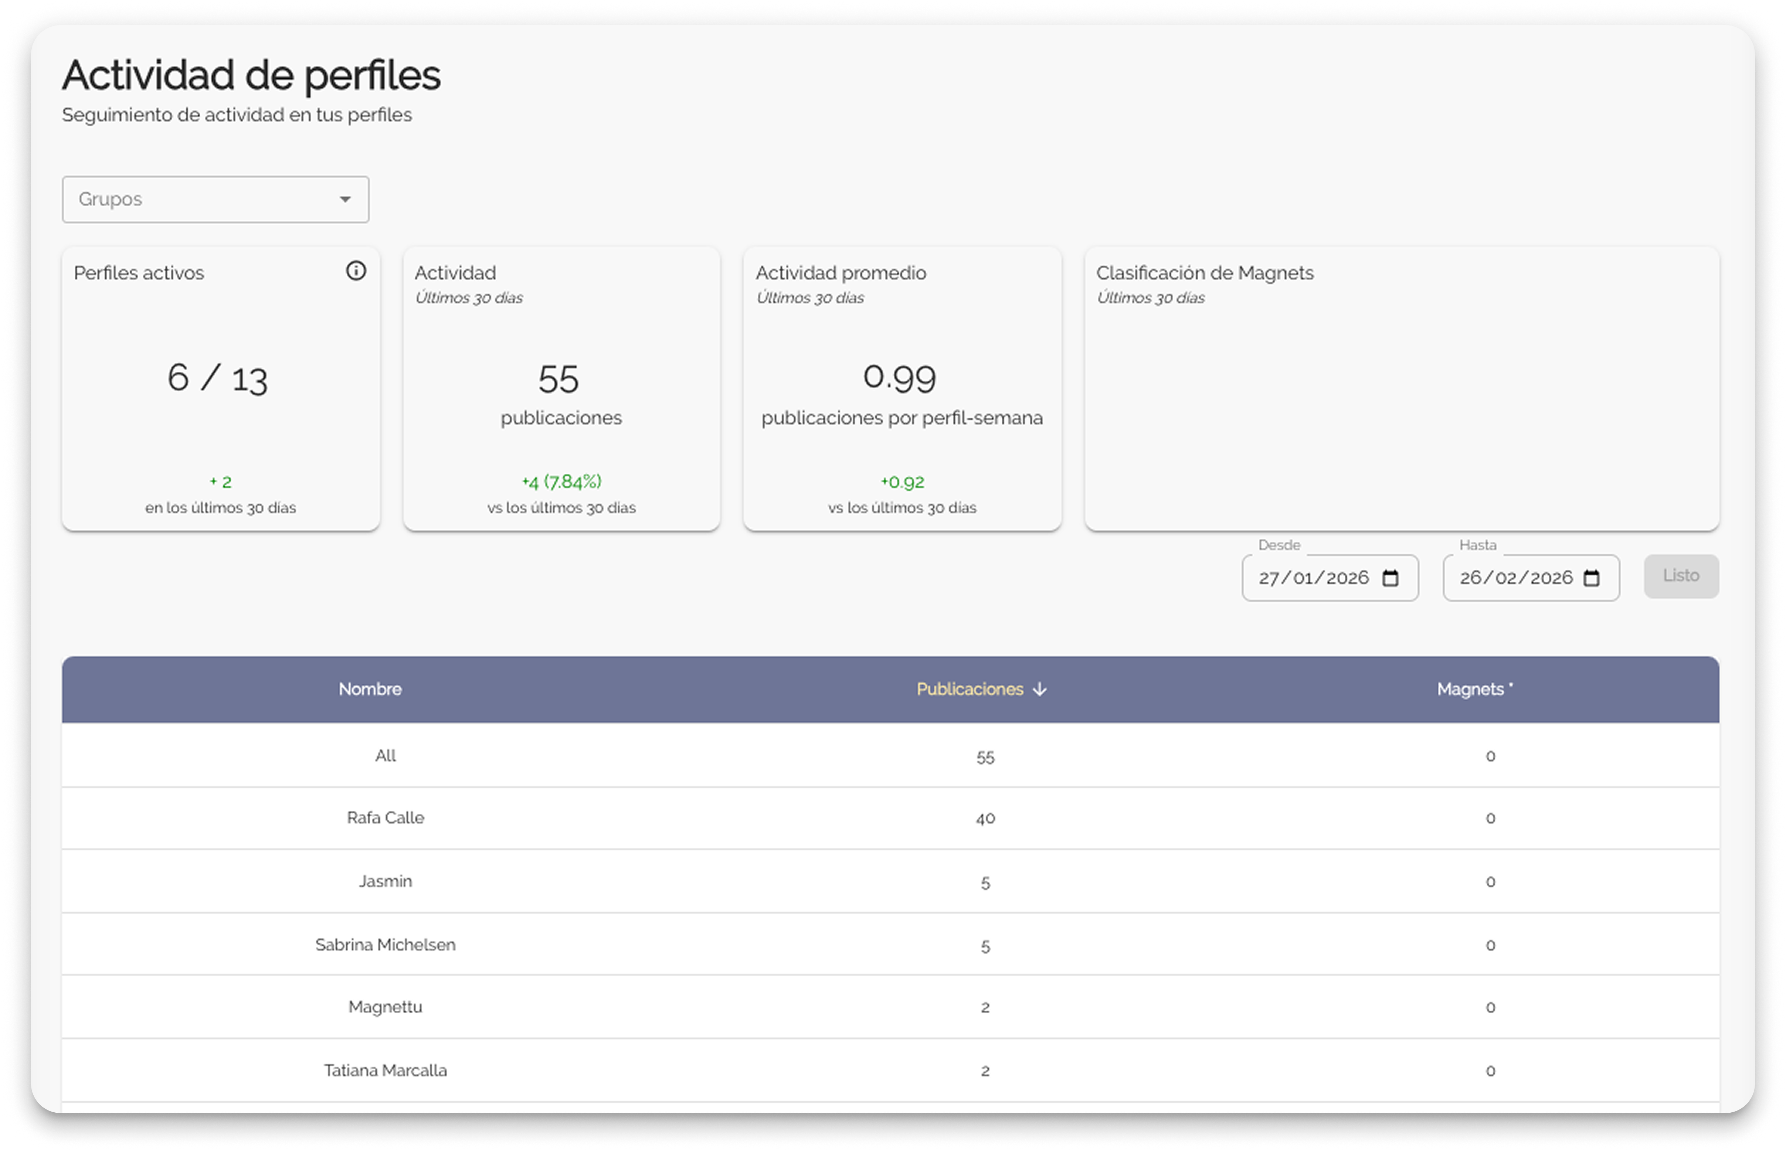Click the Clasificación de Magnets card
This screenshot has width=1786, height=1150.
tap(1401, 388)
